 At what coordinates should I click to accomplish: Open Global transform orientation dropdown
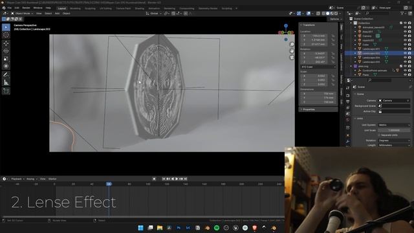click(x=154, y=13)
